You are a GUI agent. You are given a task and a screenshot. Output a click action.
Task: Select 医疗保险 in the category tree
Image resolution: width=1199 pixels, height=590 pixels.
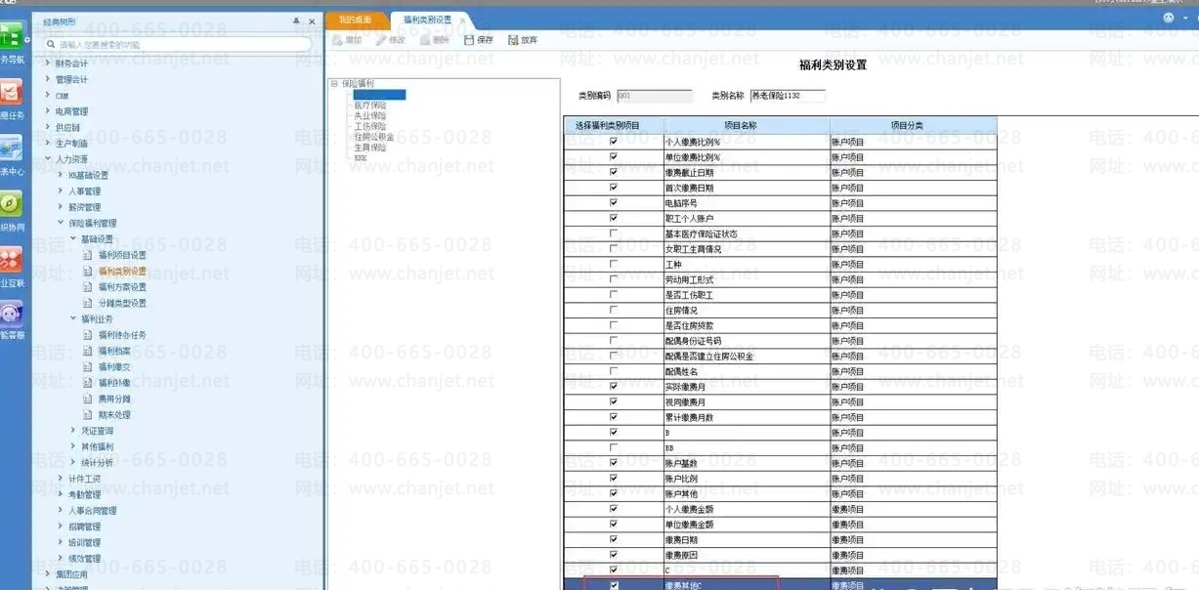click(x=369, y=105)
